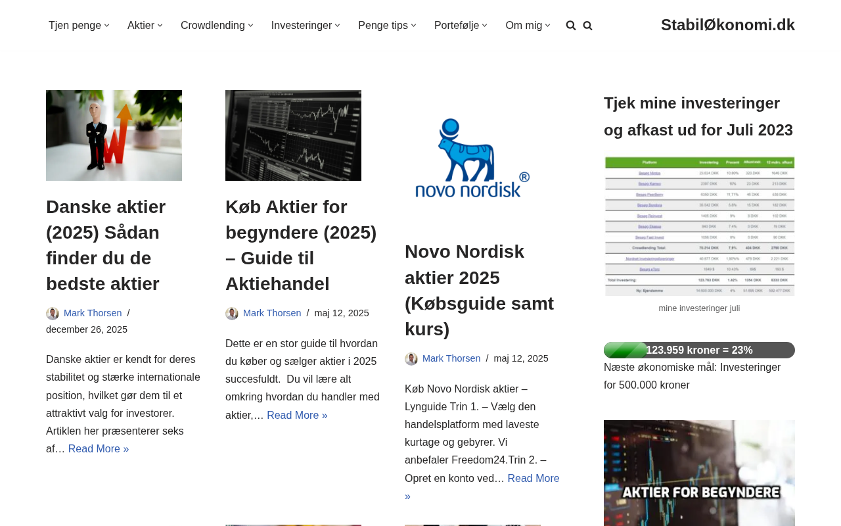The image size is (841, 526).
Task: Open Mark Thorsen link under Køb Aktier
Action: (272, 314)
